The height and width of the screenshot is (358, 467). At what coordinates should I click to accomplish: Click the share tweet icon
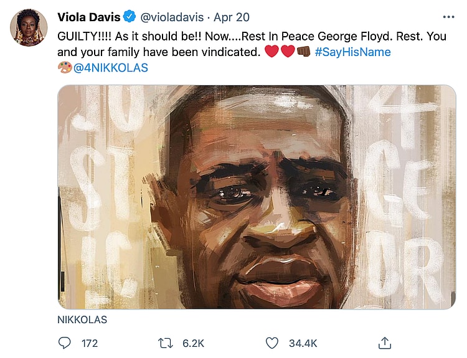point(385,342)
